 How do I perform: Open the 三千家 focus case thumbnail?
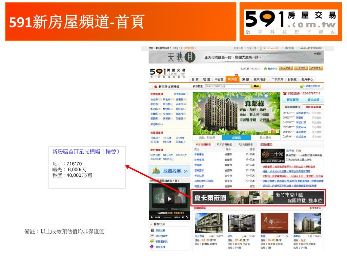coord(272,156)
